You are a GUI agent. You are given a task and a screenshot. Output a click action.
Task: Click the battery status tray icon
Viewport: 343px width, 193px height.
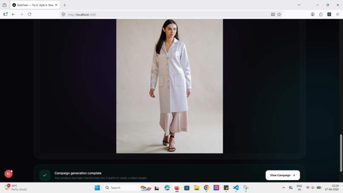pyautogui.click(x=319, y=188)
